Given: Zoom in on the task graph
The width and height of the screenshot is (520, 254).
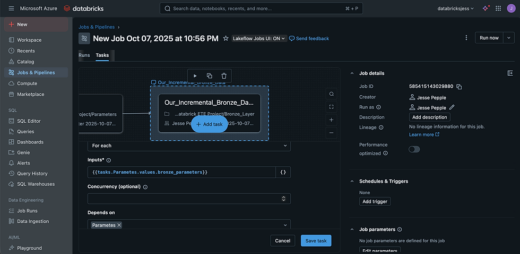Looking at the screenshot, I should pyautogui.click(x=331, y=120).
